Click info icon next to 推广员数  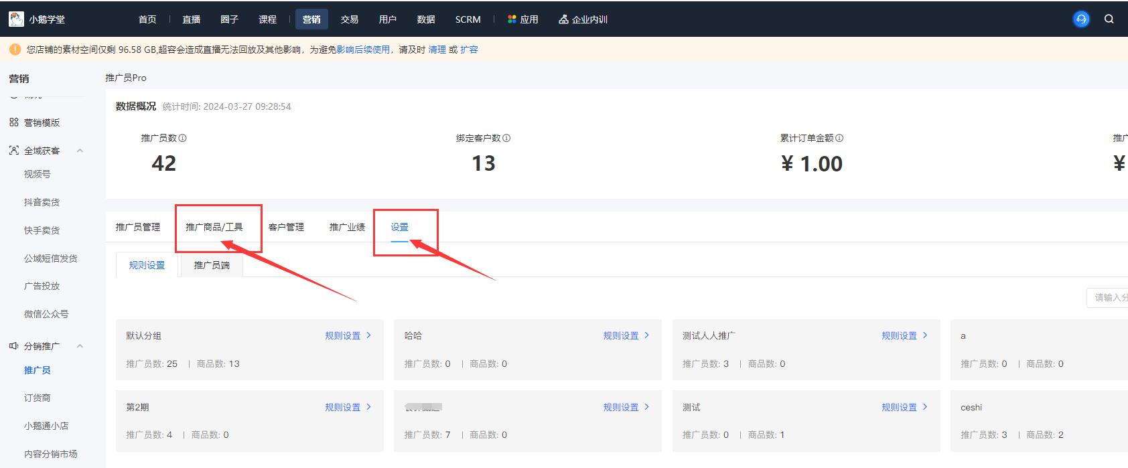pyautogui.click(x=183, y=138)
